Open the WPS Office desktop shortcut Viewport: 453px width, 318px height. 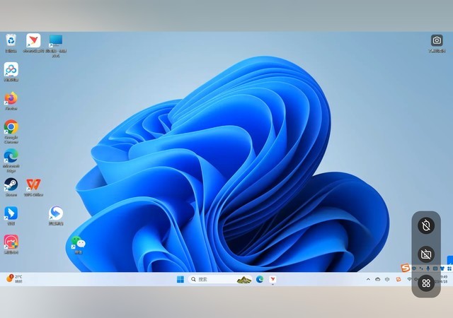[x=33, y=187]
